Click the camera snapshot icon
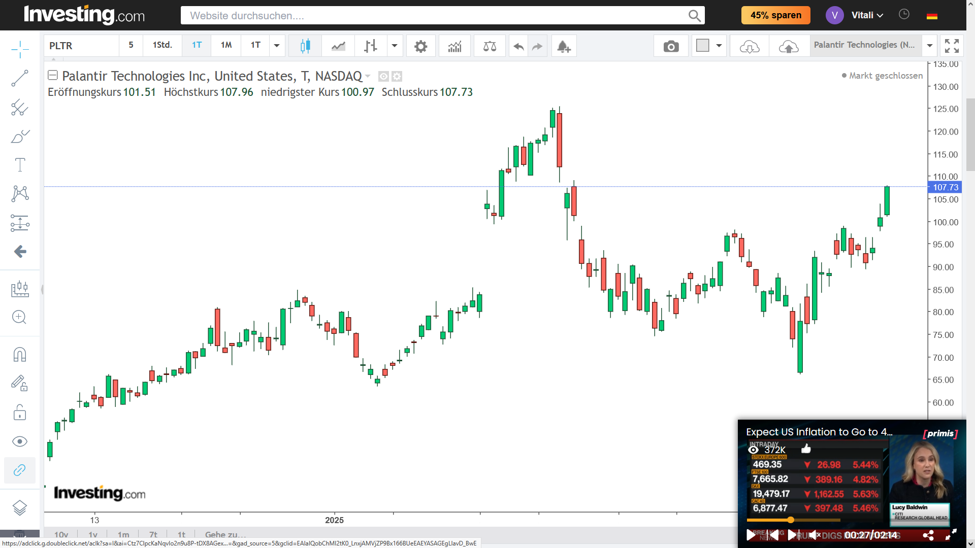The width and height of the screenshot is (975, 548). [x=671, y=46]
